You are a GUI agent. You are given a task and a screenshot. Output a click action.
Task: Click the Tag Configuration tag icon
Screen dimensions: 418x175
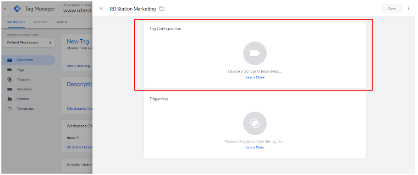pyautogui.click(x=255, y=53)
